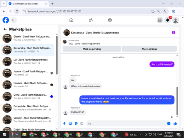Open Chrome profile icon
This screenshot has width=184, height=138.
173,11
